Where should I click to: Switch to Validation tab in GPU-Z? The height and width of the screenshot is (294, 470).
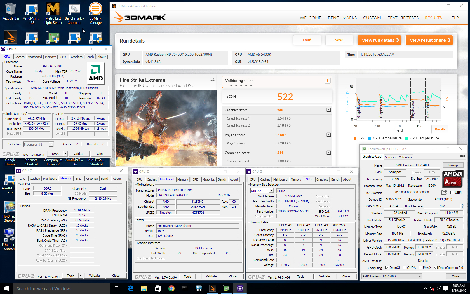pos(405,157)
